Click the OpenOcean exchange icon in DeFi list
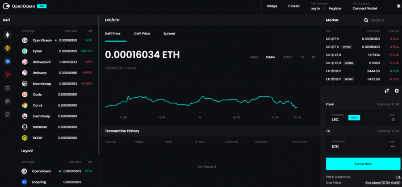Image resolution: width=402 pixels, height=187 pixels. pyautogui.click(x=25, y=40)
